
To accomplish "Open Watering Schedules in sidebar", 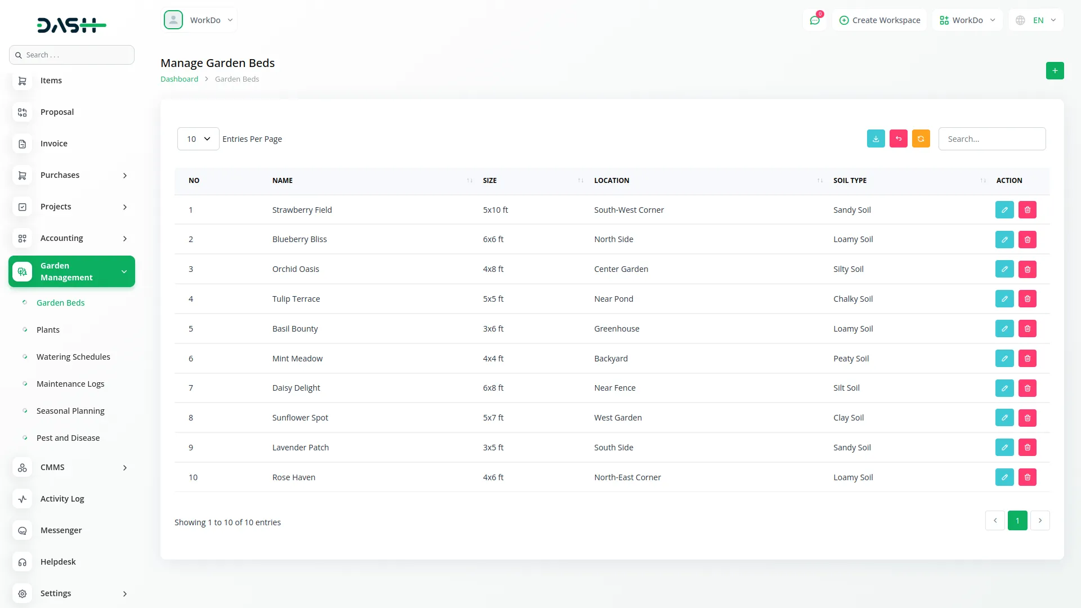I will (73, 357).
